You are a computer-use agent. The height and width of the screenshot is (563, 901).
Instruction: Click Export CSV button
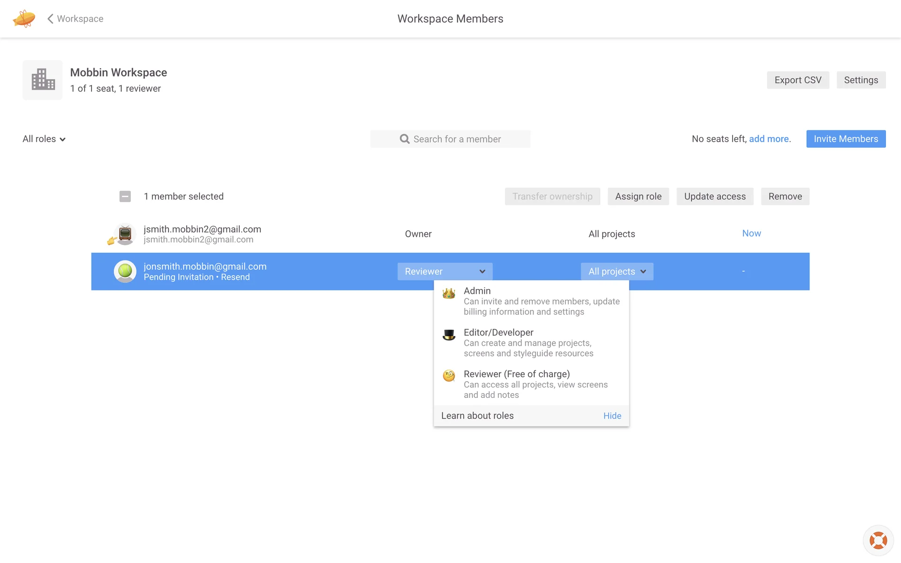pos(797,80)
